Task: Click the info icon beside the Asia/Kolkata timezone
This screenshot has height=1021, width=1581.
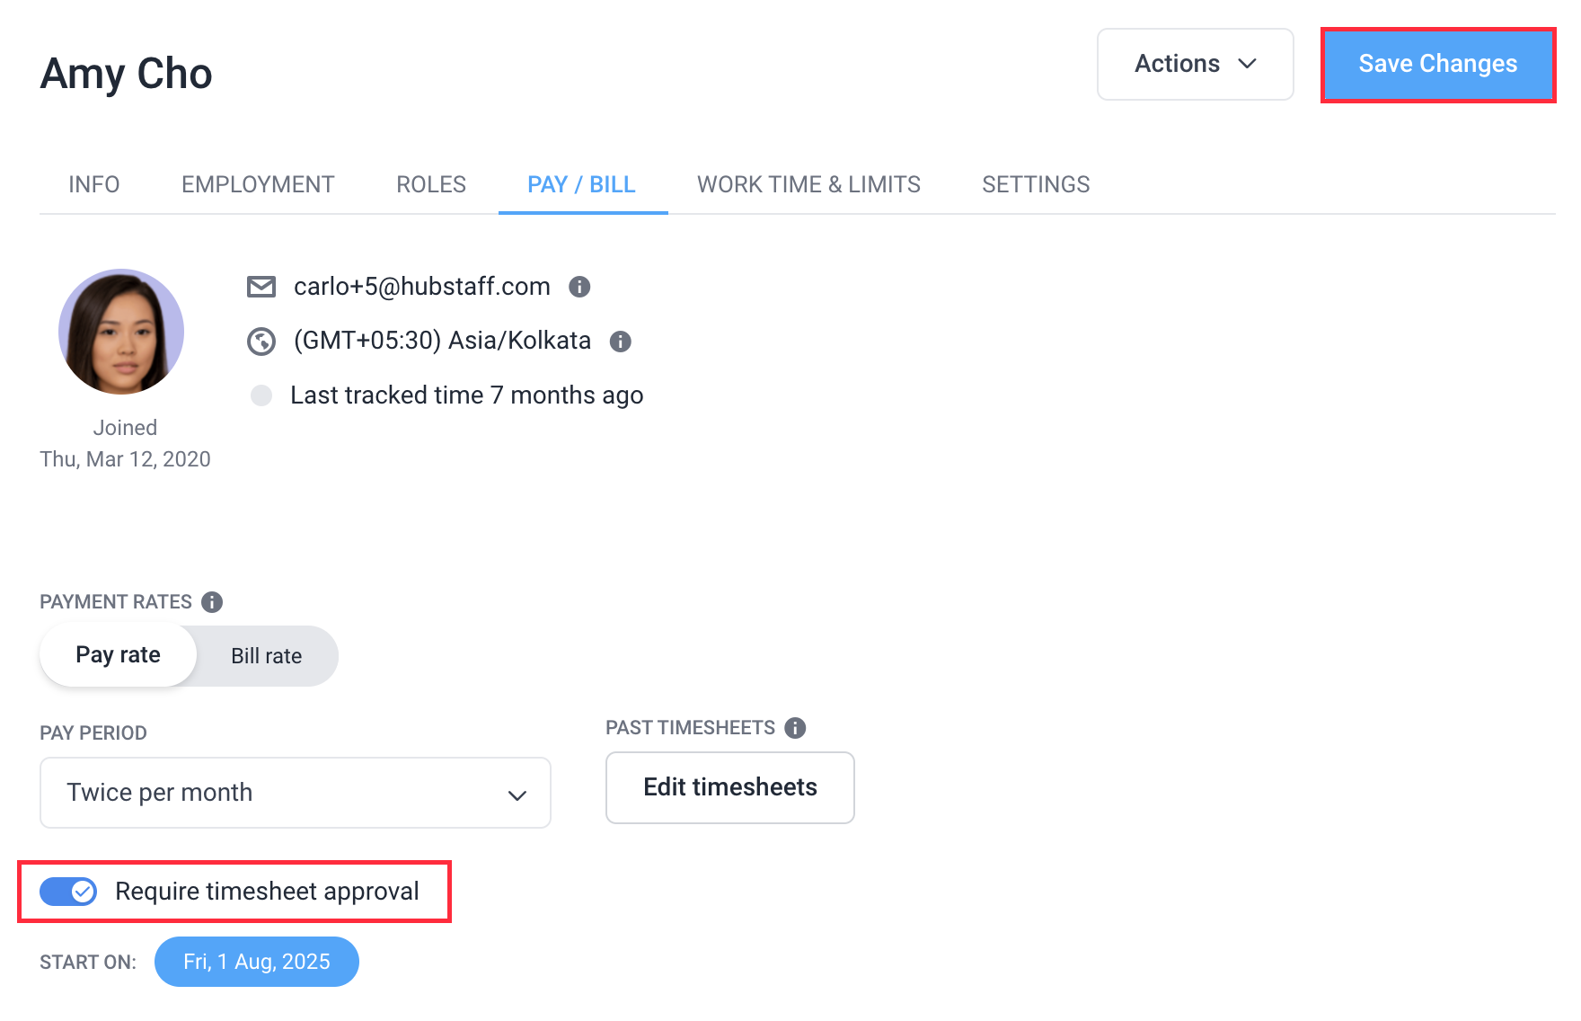Action: 621,342
